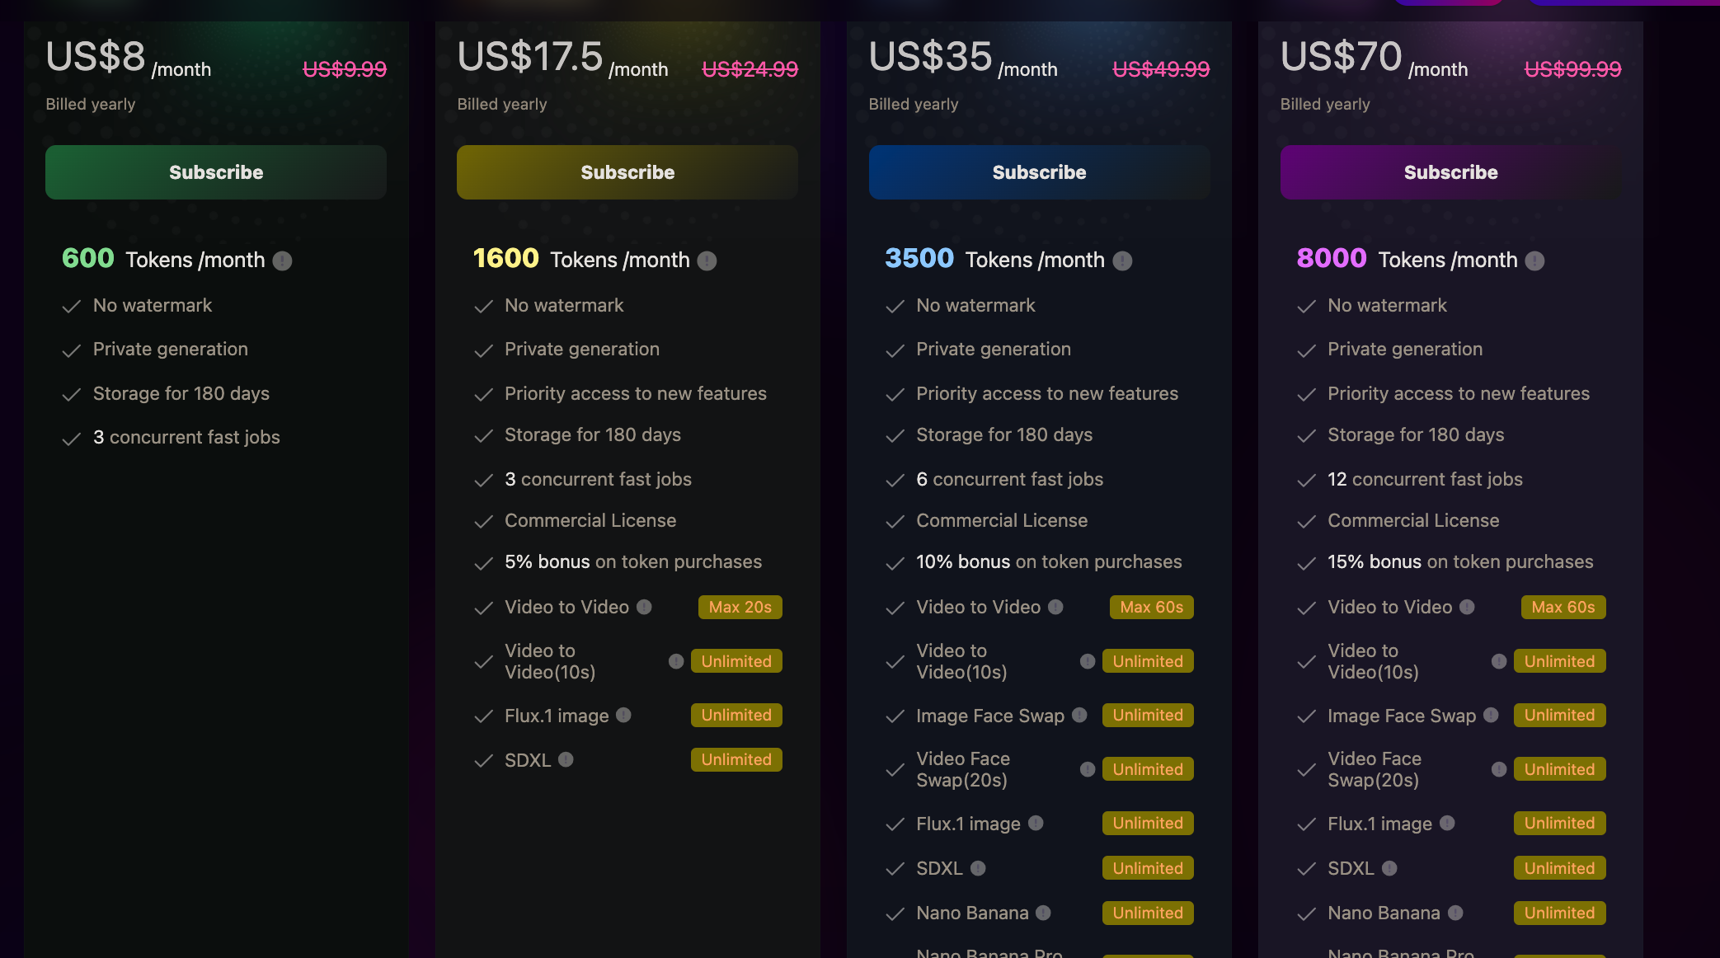Show Nano Banana info icon in US$70 plan

pos(1455,913)
